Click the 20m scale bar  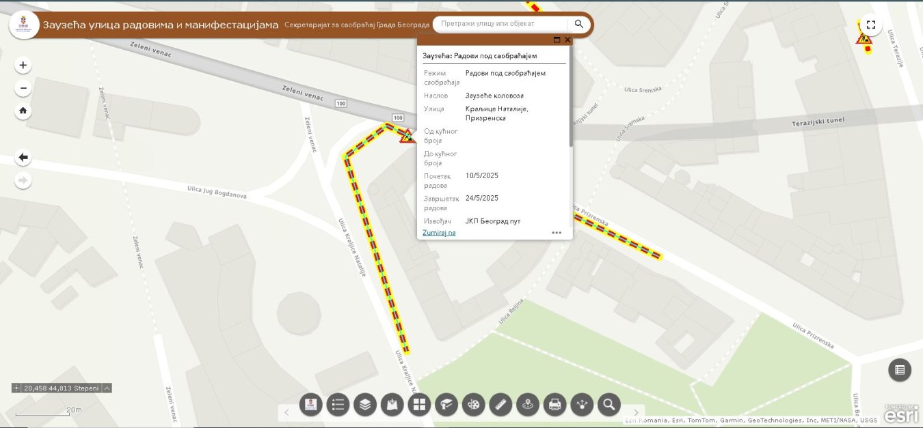pos(49,412)
